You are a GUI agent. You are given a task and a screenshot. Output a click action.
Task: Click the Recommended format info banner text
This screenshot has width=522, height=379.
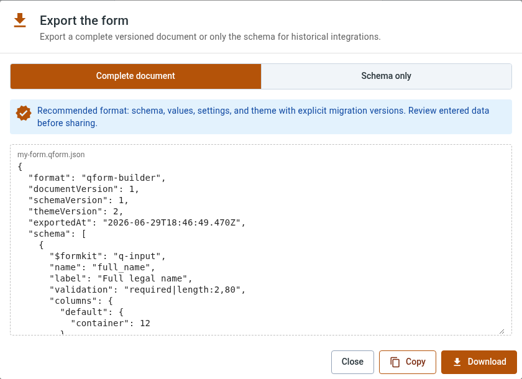point(263,117)
